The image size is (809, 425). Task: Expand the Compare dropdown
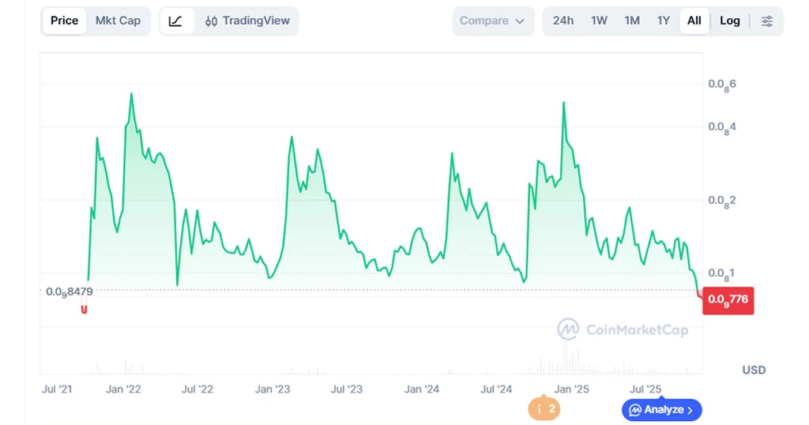click(491, 21)
